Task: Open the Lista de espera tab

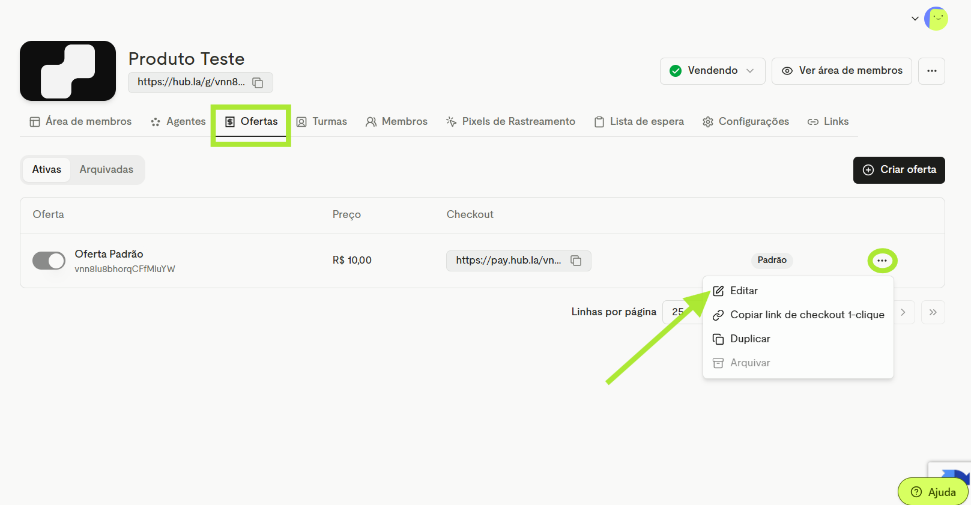Action: 639,121
